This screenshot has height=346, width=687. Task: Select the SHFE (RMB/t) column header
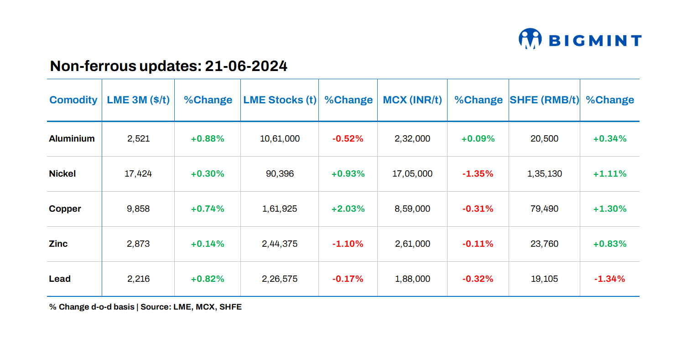click(544, 100)
